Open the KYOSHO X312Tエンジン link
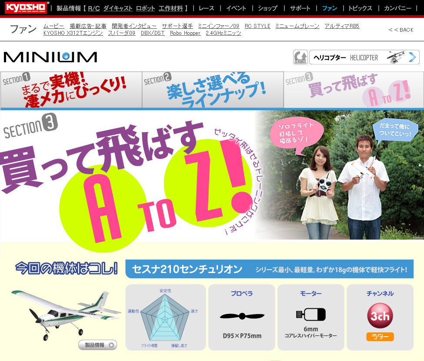This screenshot has width=424, height=361. (x=73, y=33)
